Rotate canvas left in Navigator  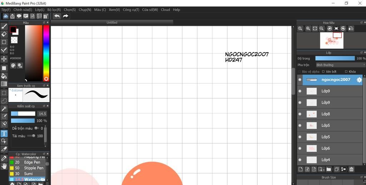pos(330,29)
